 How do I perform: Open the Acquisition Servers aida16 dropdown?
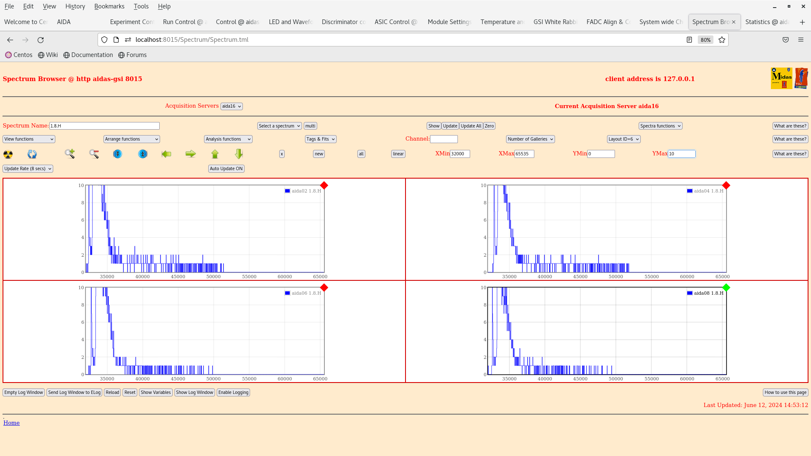coord(231,106)
